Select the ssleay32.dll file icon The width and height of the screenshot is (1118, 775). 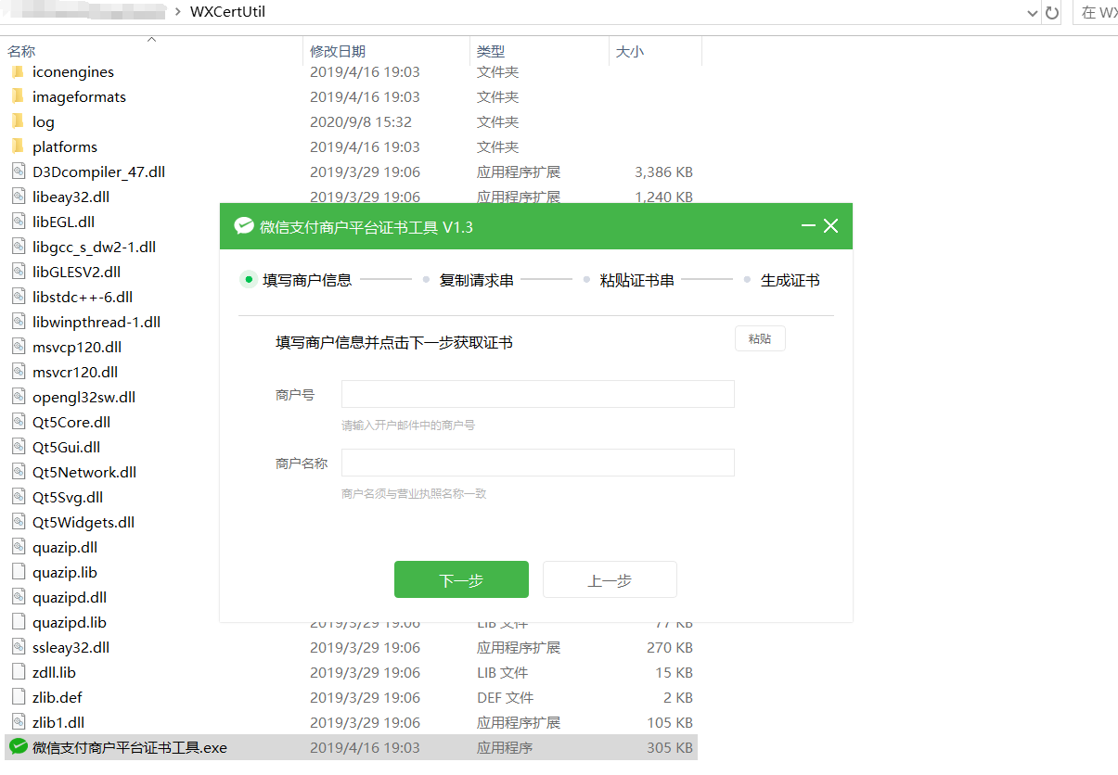coord(19,647)
